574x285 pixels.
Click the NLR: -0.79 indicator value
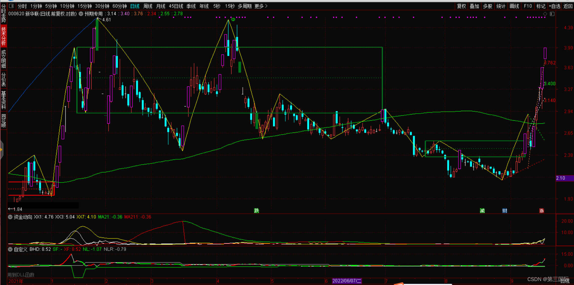(115, 249)
